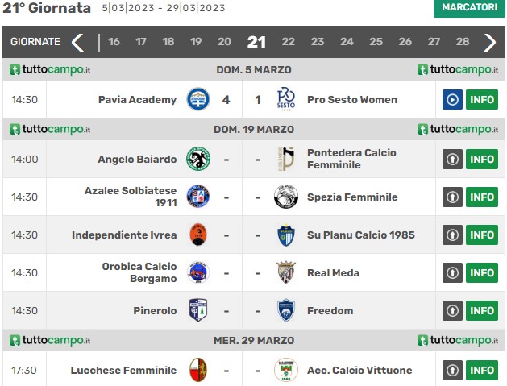
Task: Open INFO for Lucchese Femminile match
Action: tap(482, 370)
